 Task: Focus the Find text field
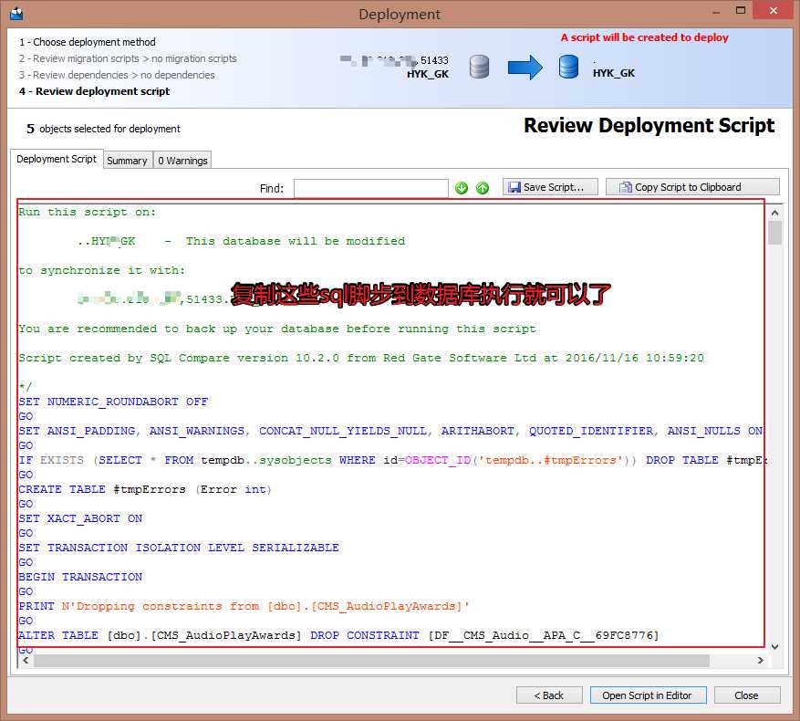[x=371, y=188]
